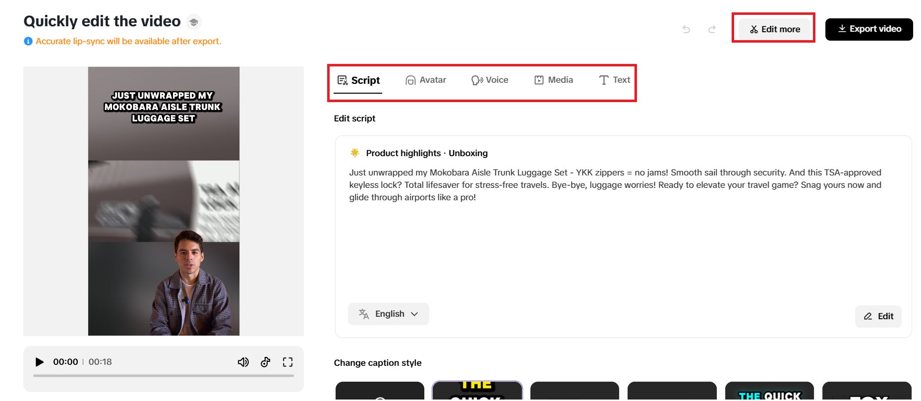This screenshot has height=401, width=921.
Task: Open the Media tab
Action: 554,80
